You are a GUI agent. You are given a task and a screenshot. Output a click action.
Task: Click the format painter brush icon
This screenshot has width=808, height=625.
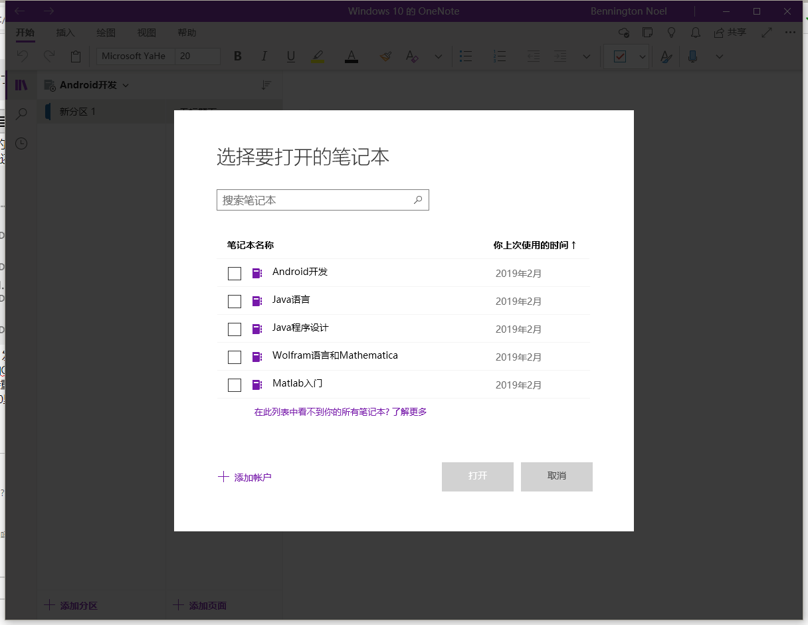(385, 56)
